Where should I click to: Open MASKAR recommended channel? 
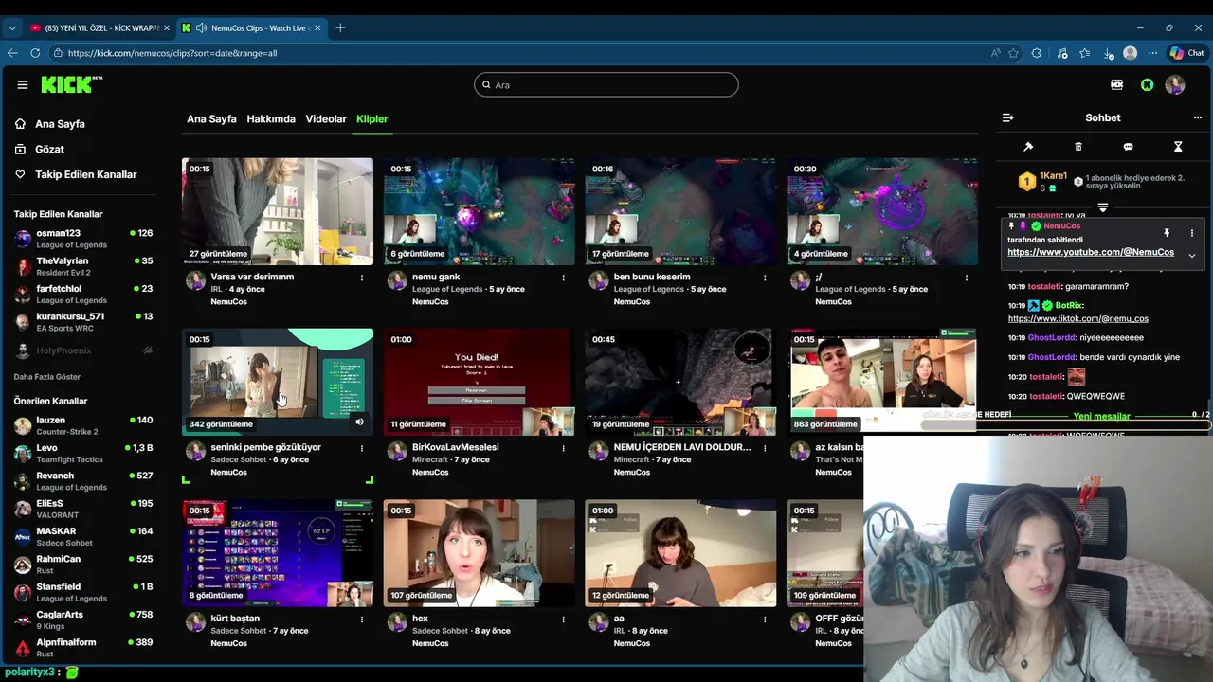[x=83, y=536]
